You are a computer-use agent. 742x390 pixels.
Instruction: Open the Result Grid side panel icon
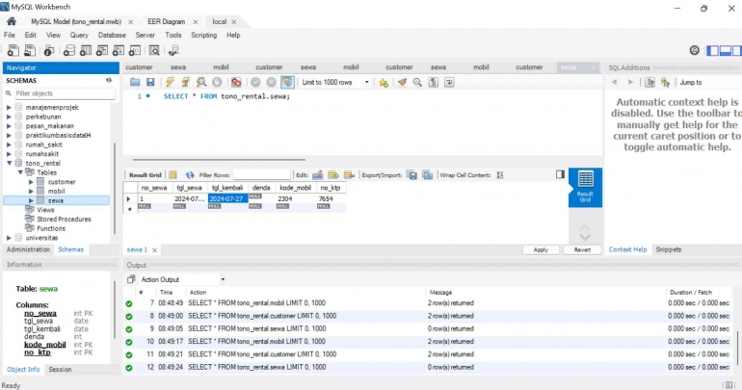(584, 187)
